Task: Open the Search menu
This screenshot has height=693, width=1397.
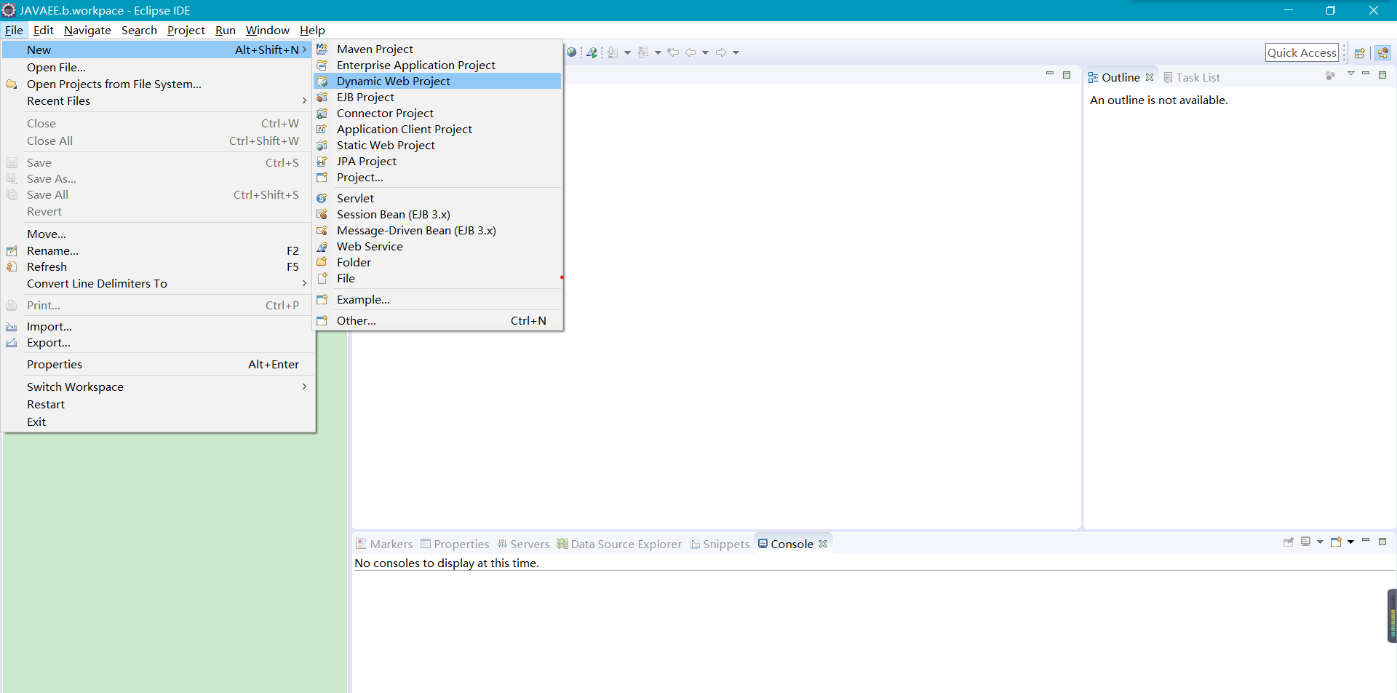Action: pyautogui.click(x=139, y=31)
